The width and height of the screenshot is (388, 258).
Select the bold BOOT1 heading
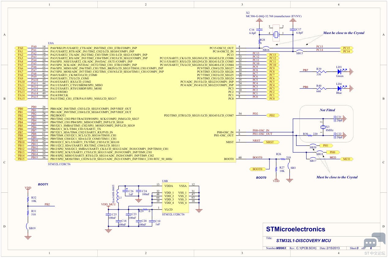(x=43, y=184)
